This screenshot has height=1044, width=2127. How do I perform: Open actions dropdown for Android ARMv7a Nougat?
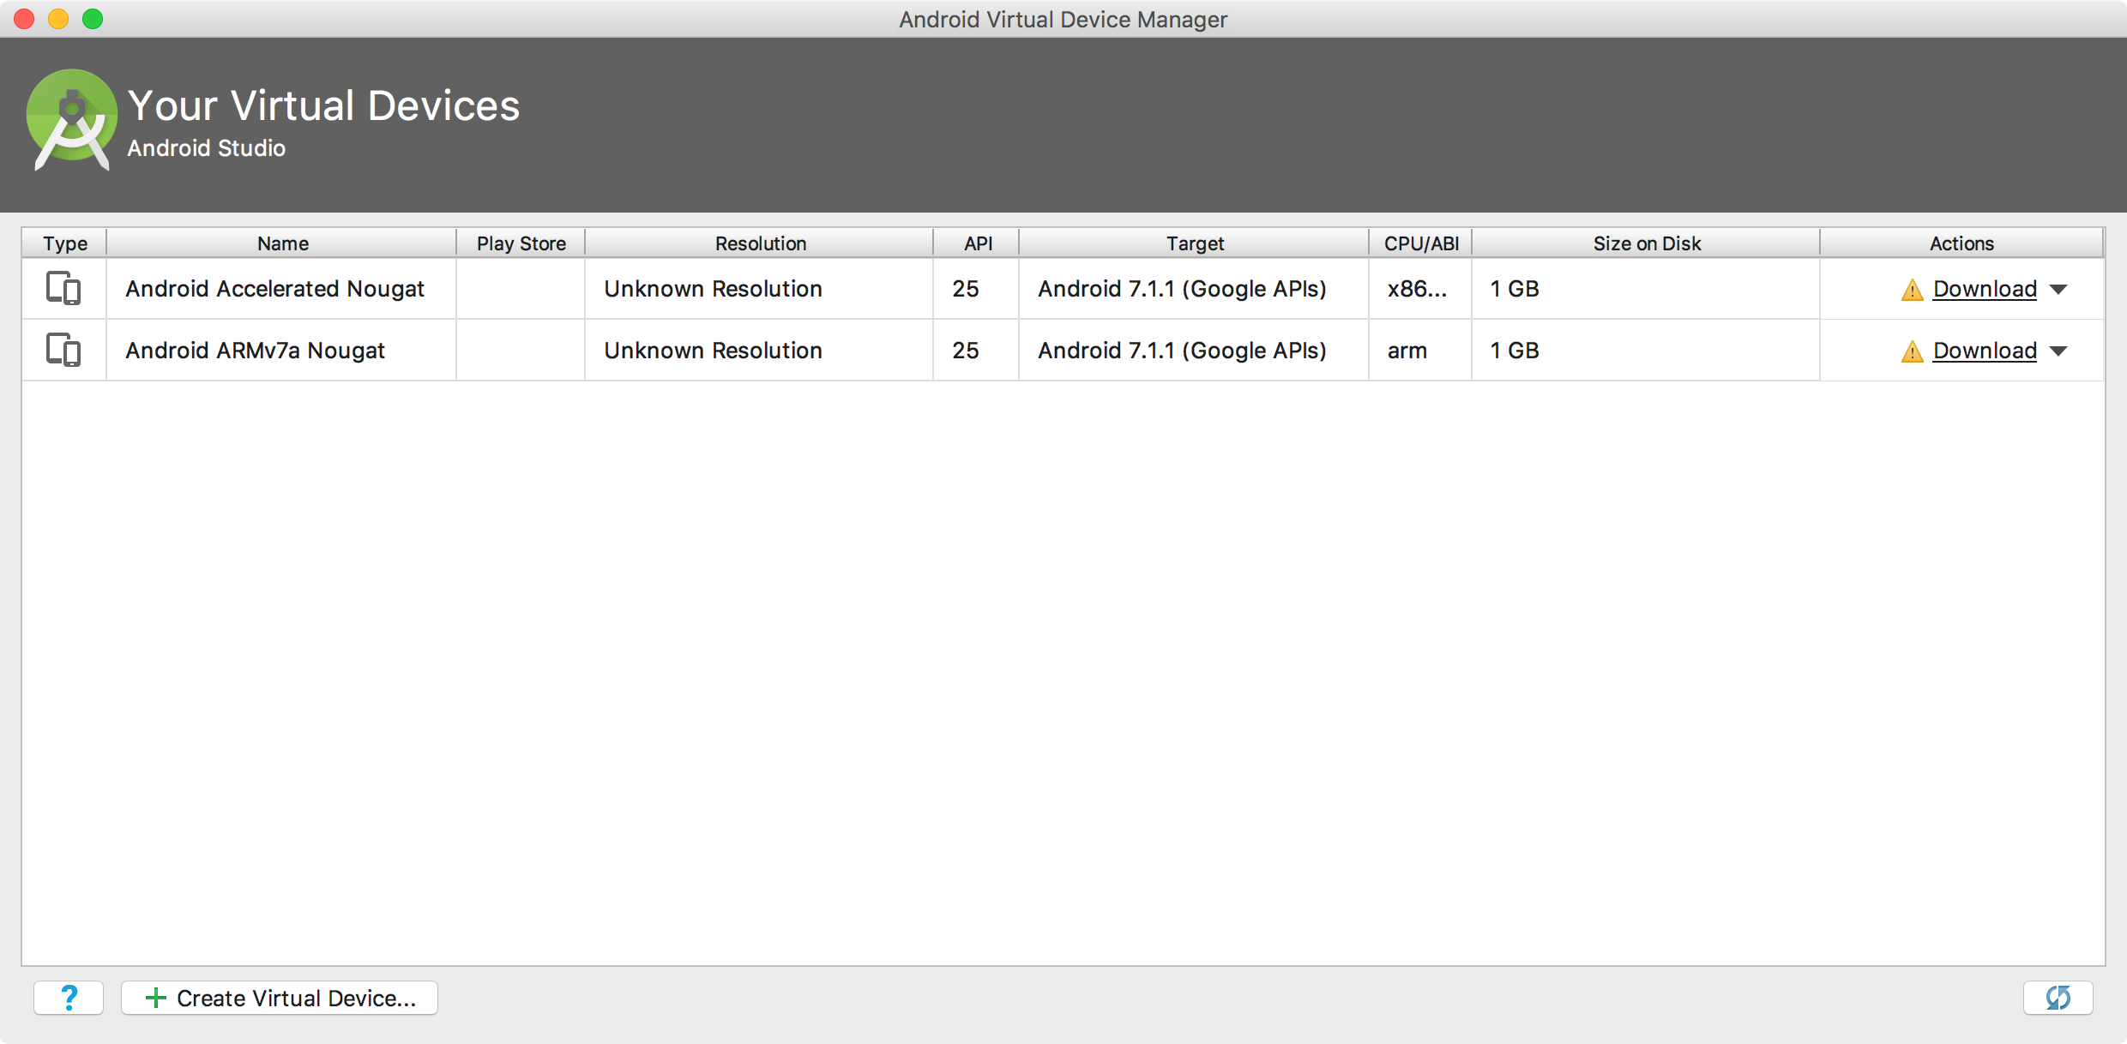[x=2058, y=351]
